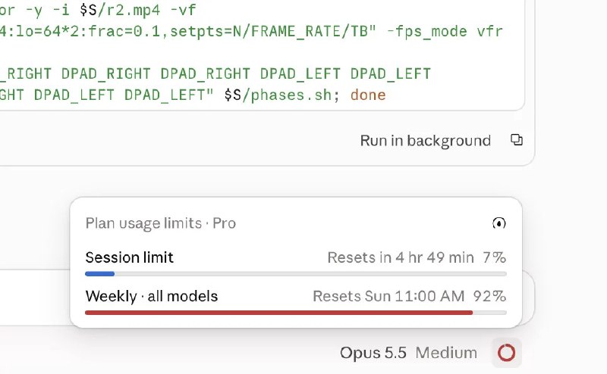Change the Medium effort setting
This screenshot has height=374, width=607.
click(446, 353)
